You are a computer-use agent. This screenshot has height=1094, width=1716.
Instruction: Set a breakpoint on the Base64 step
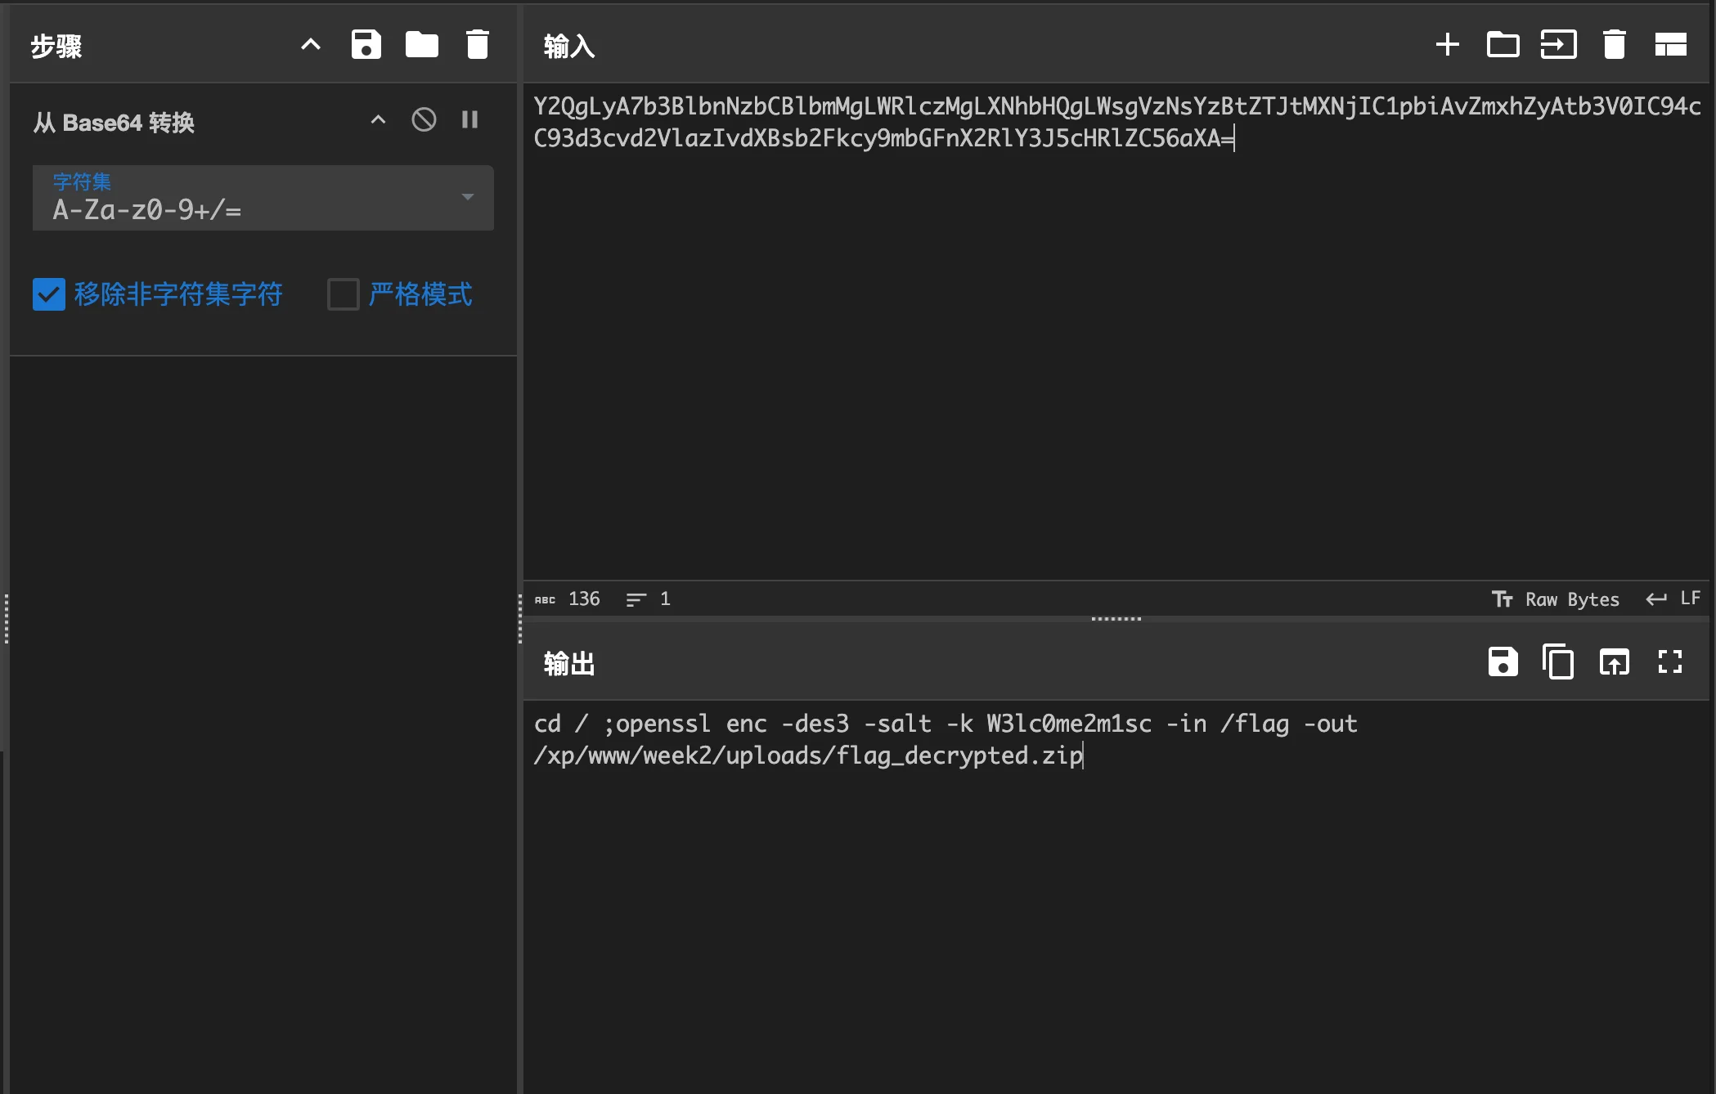coord(469,120)
